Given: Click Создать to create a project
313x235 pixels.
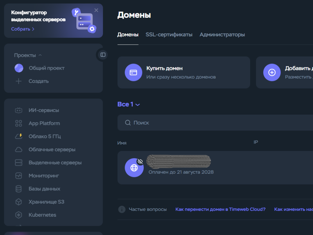Looking at the screenshot, I should click(x=39, y=81).
